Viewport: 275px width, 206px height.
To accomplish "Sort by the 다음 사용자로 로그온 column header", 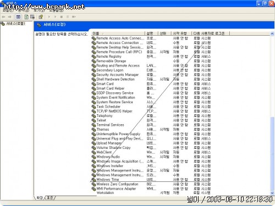I will [211, 34].
